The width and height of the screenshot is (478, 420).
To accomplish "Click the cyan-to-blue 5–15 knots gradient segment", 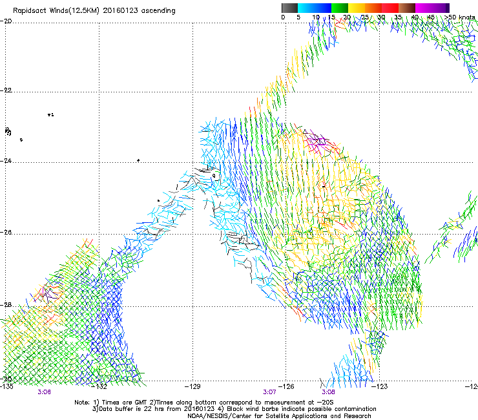I will click(x=315, y=8).
